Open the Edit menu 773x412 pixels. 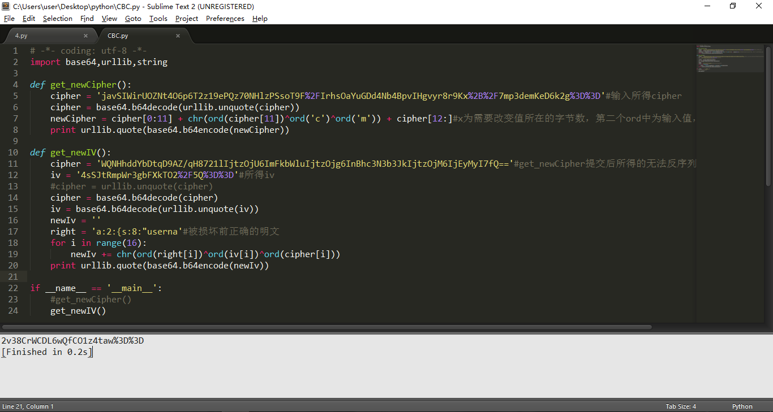29,18
